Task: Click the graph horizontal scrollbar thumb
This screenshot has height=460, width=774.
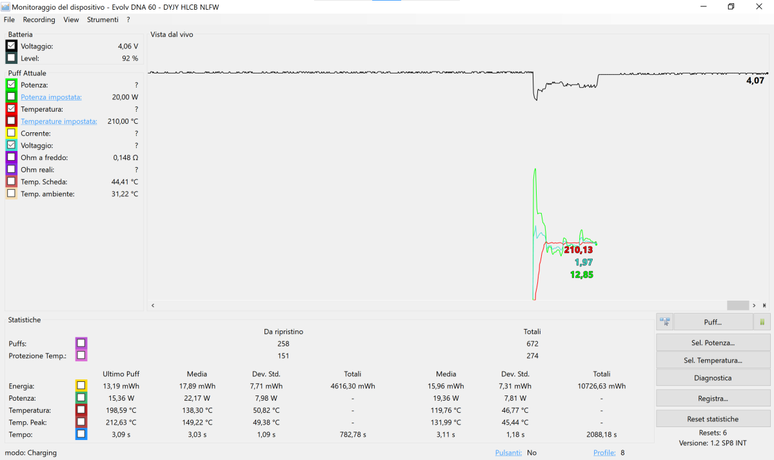Action: (738, 305)
